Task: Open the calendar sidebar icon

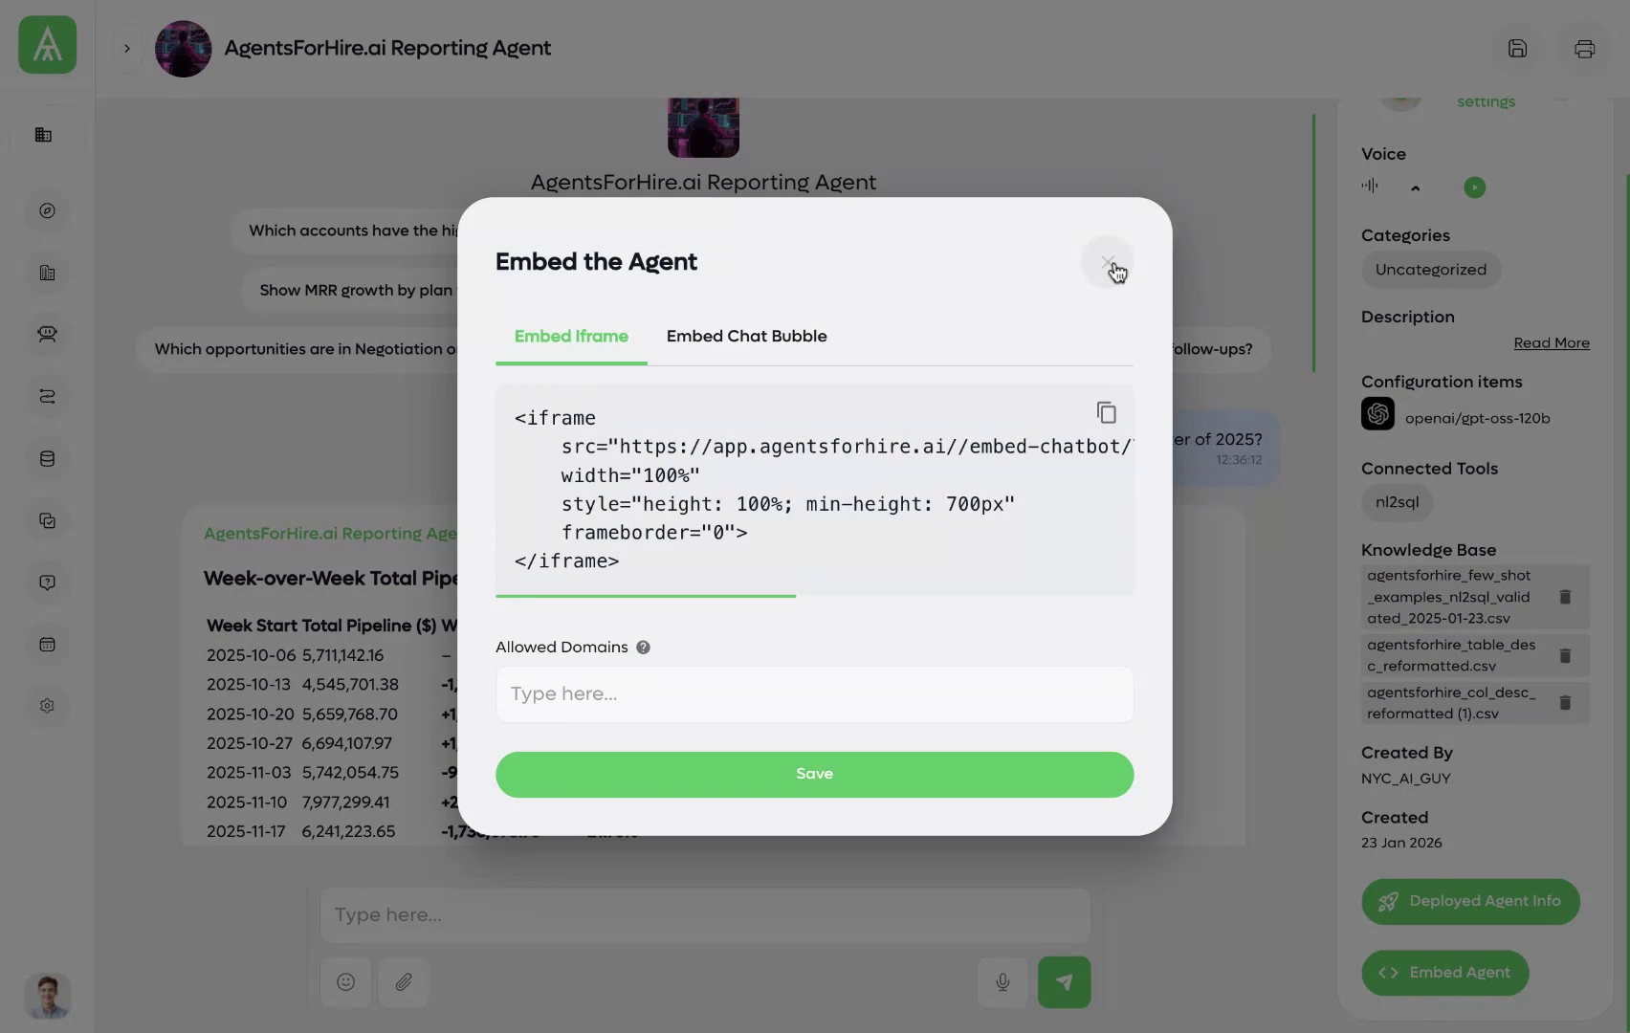Action: 47,644
